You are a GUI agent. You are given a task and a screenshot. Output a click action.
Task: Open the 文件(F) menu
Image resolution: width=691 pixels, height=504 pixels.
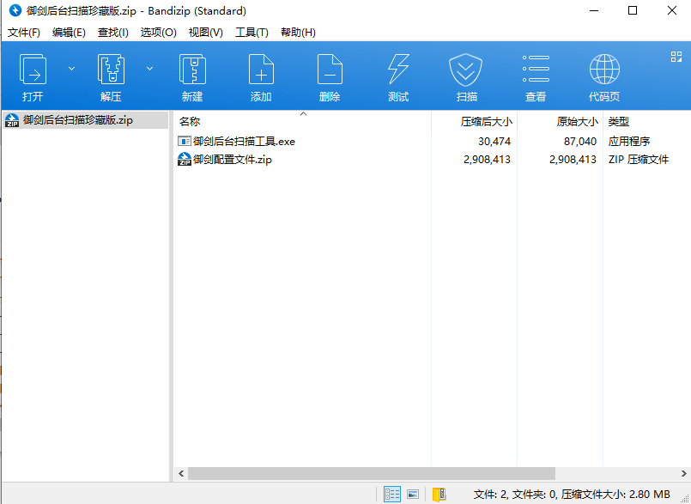pyautogui.click(x=24, y=32)
